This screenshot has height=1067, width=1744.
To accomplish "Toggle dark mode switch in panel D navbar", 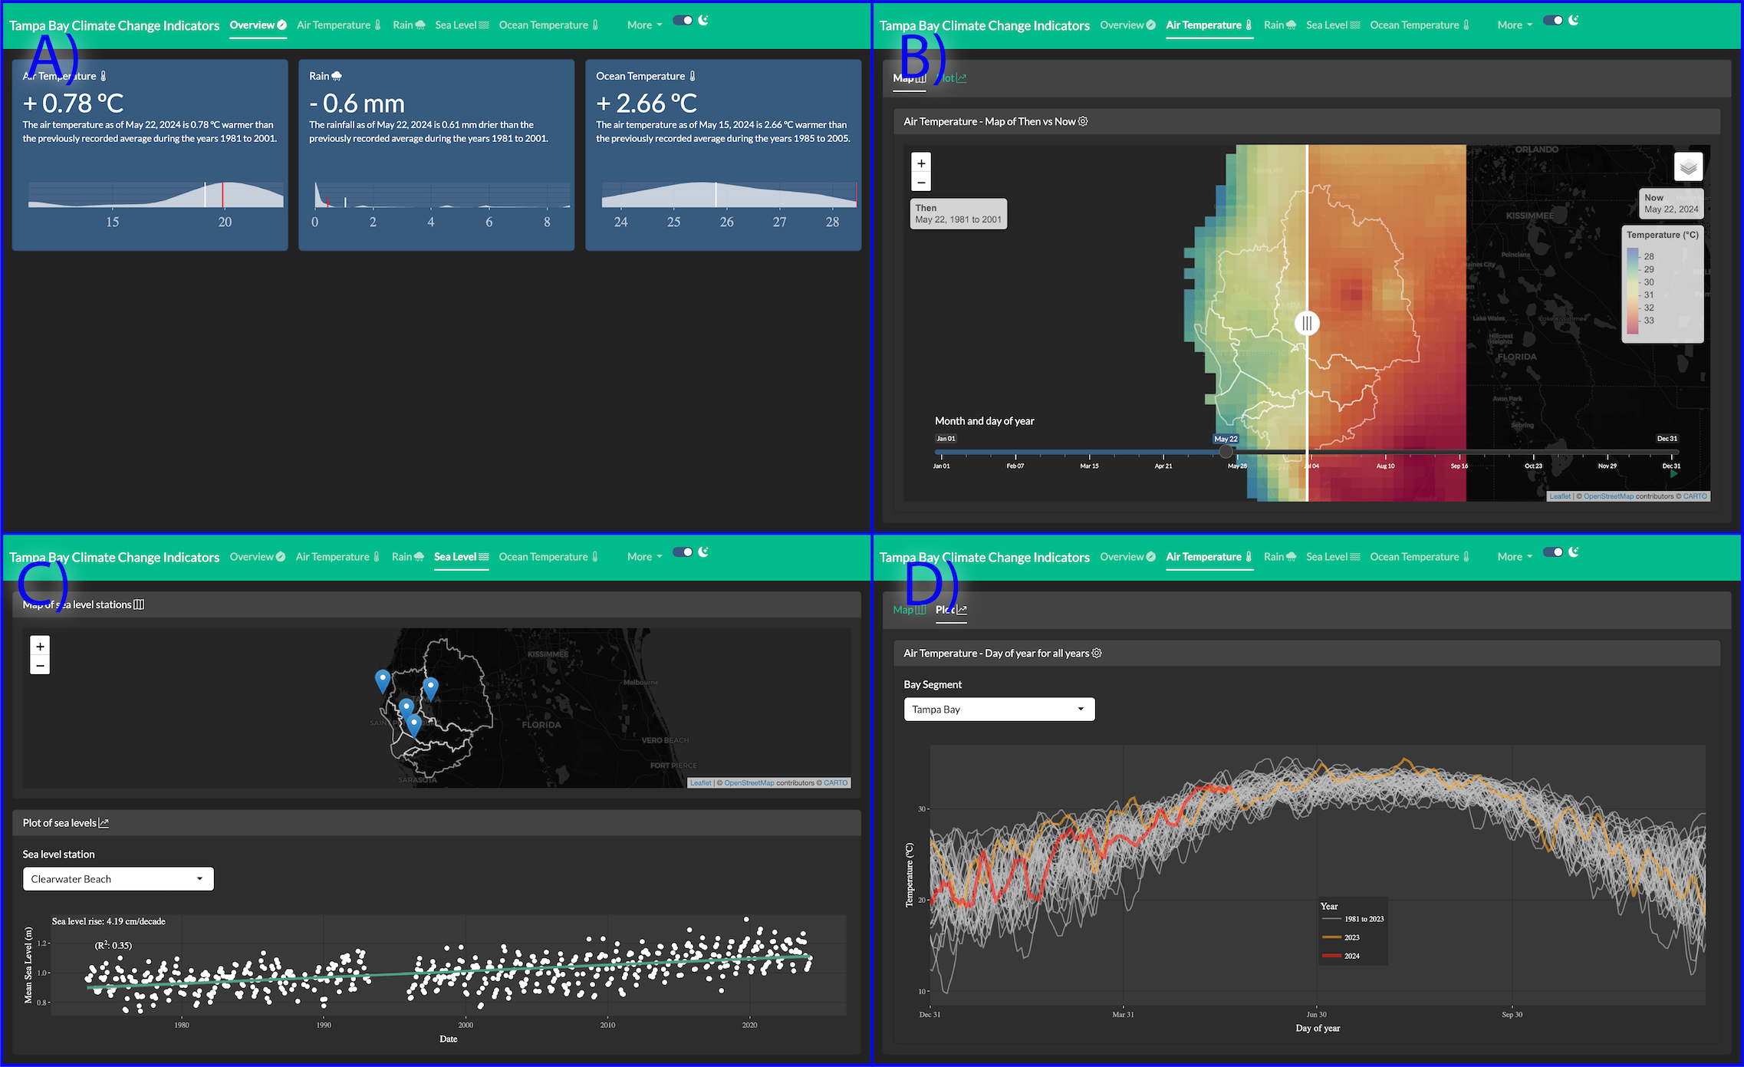I will 1553,552.
